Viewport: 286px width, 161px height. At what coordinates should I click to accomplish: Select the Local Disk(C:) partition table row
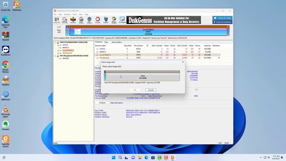click(x=157, y=55)
